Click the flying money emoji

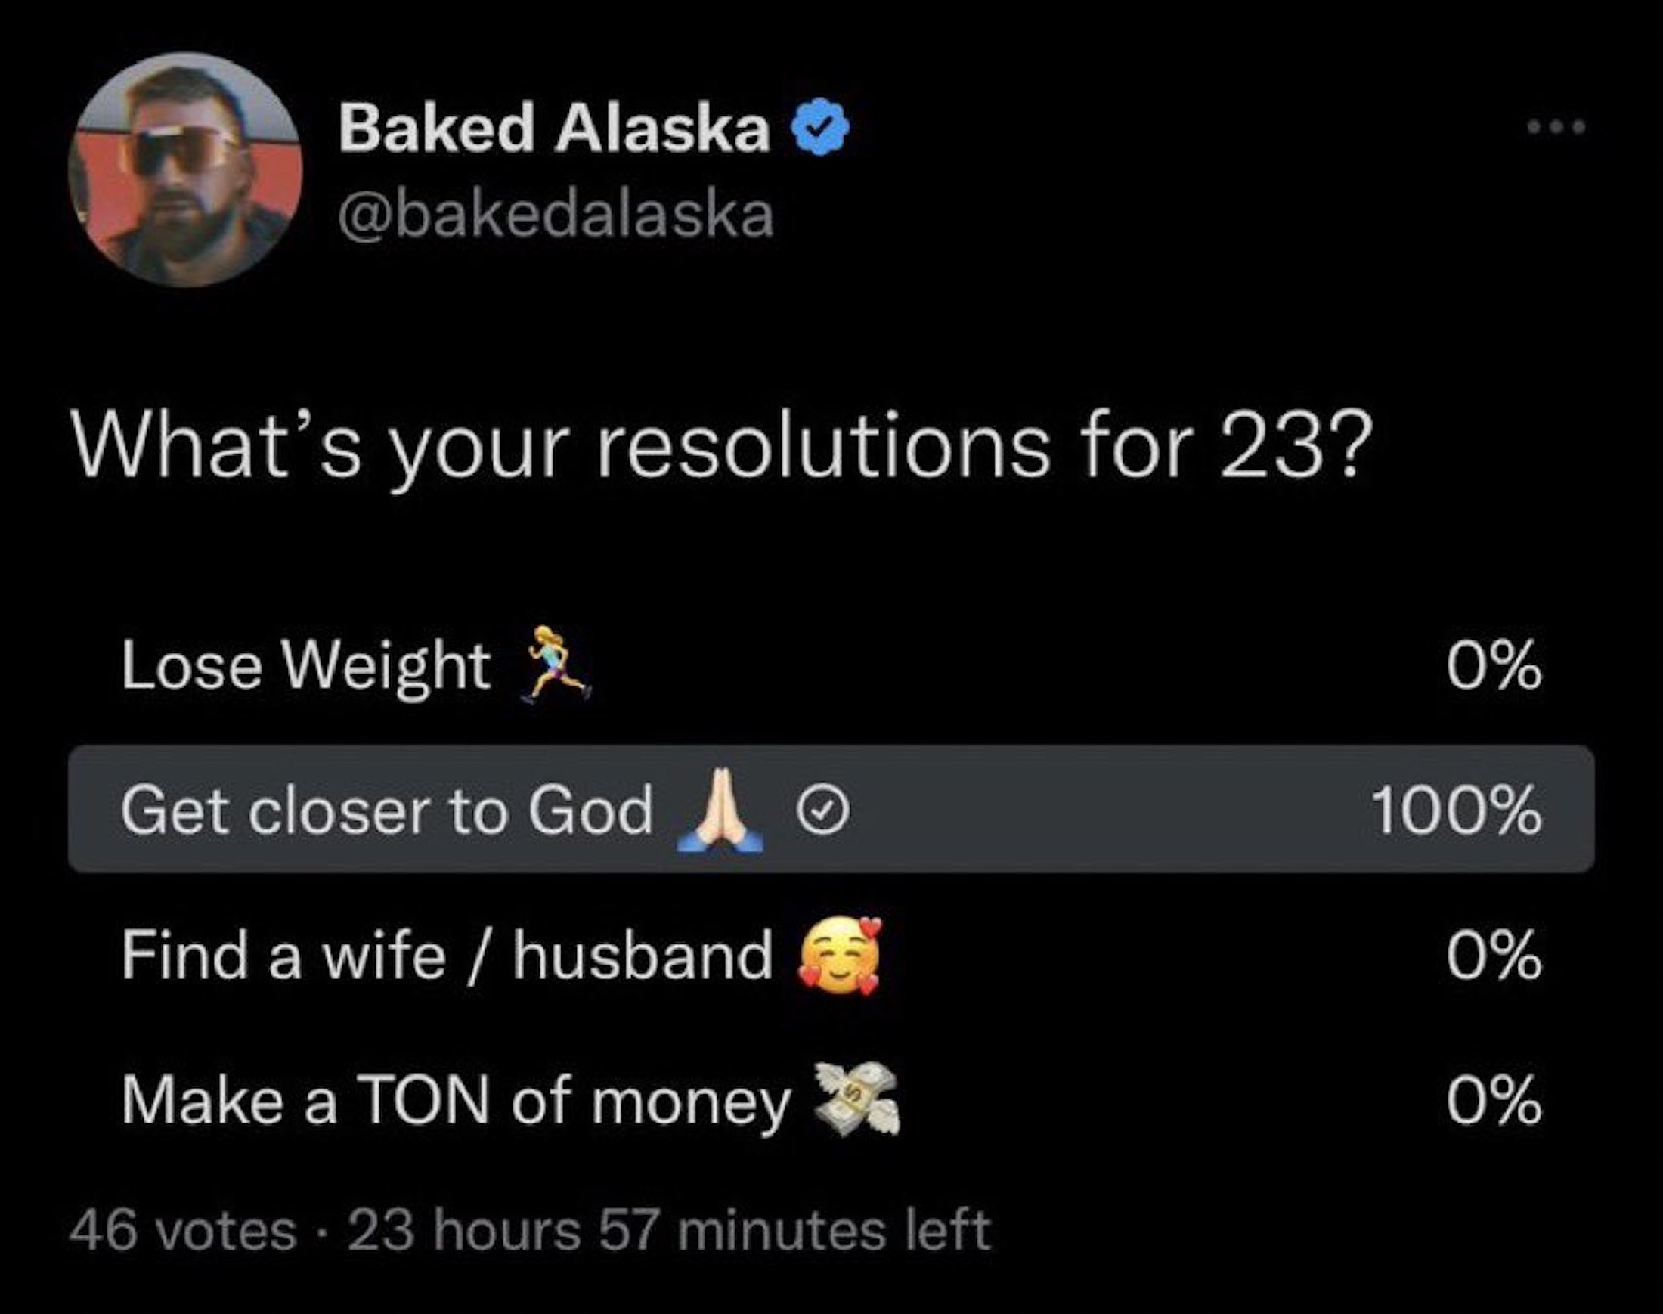[857, 1099]
